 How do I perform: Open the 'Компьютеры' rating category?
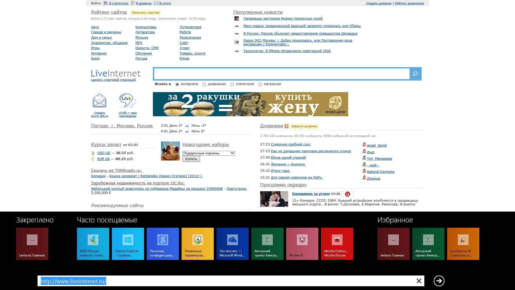[x=146, y=27]
